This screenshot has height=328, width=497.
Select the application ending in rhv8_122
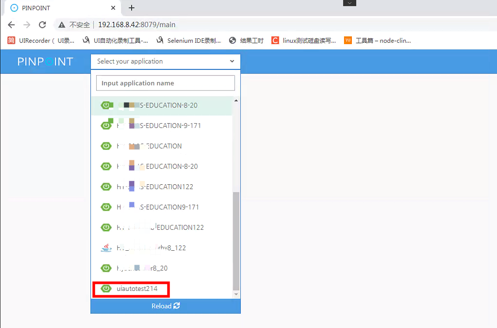tap(162, 248)
